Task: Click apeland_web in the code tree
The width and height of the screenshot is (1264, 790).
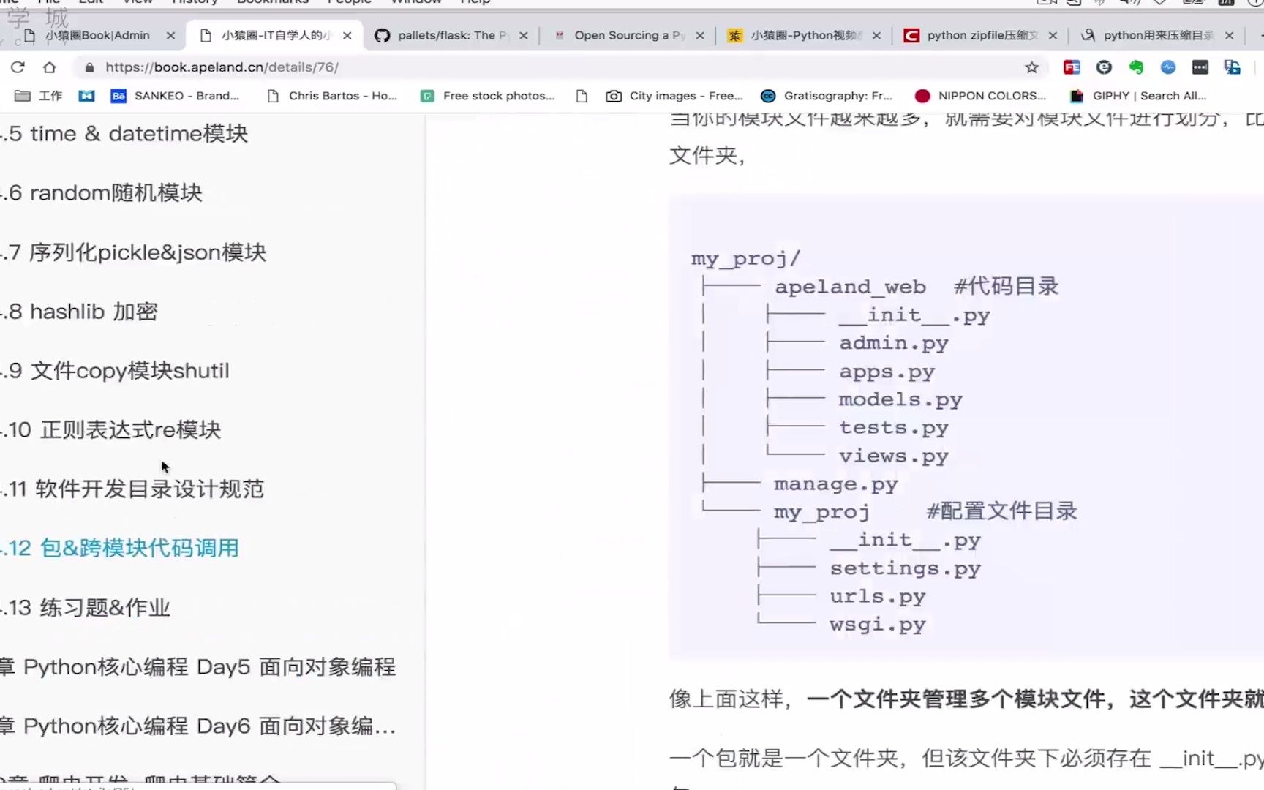Action: coord(850,287)
